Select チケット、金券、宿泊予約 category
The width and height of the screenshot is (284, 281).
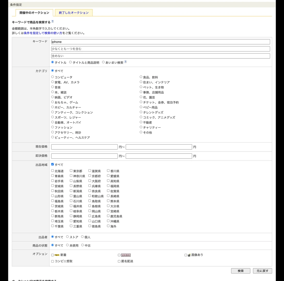click(141, 102)
